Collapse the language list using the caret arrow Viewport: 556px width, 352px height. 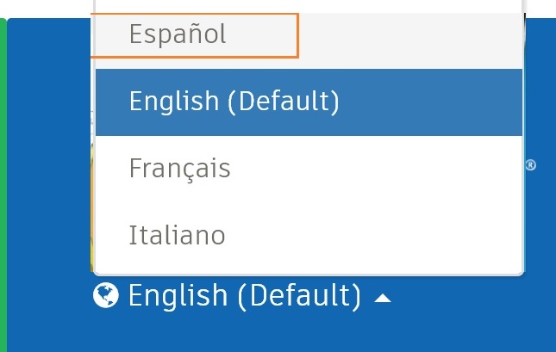click(x=383, y=299)
